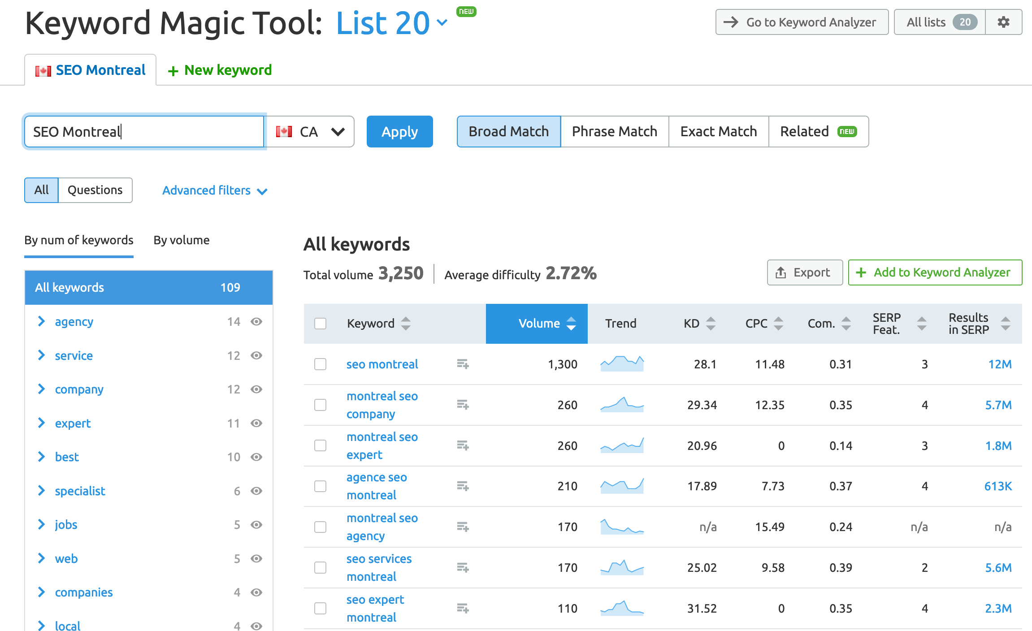
Task: Click trend sparkline for seo montreal
Action: (x=622, y=363)
